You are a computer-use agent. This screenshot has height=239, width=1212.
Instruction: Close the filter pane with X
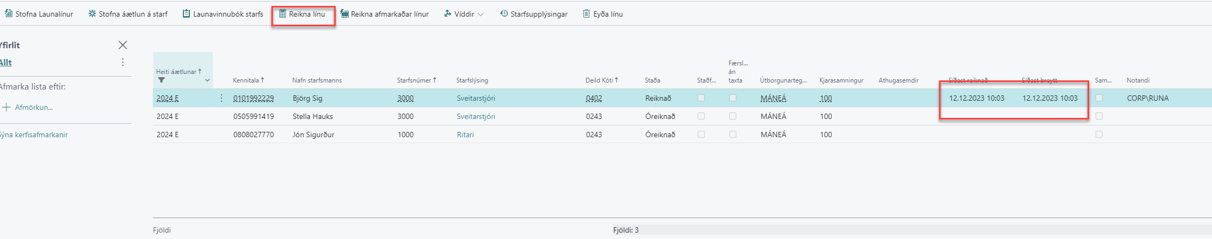[x=123, y=45]
